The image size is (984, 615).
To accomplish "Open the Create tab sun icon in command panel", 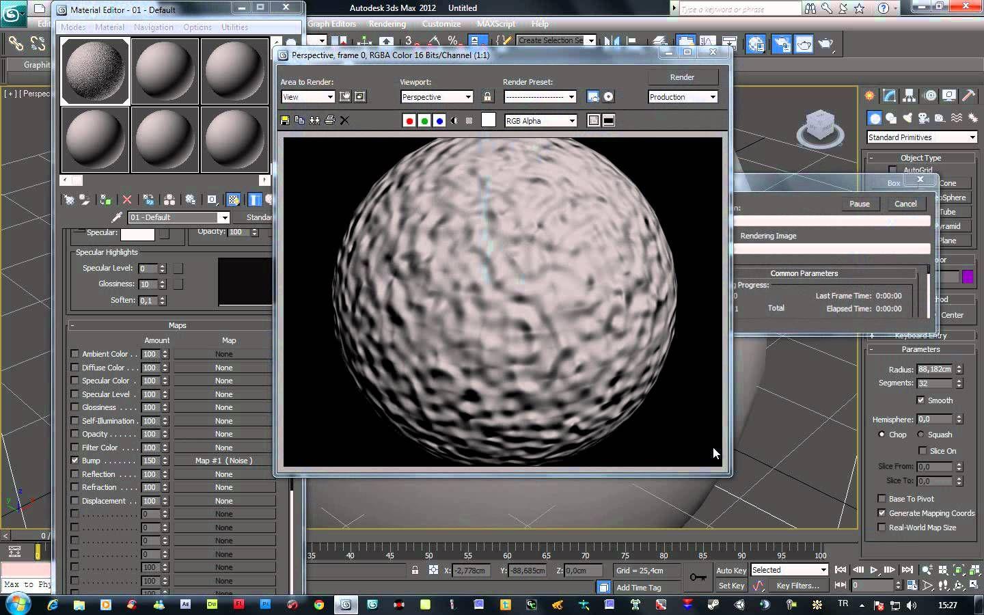I will [x=869, y=96].
